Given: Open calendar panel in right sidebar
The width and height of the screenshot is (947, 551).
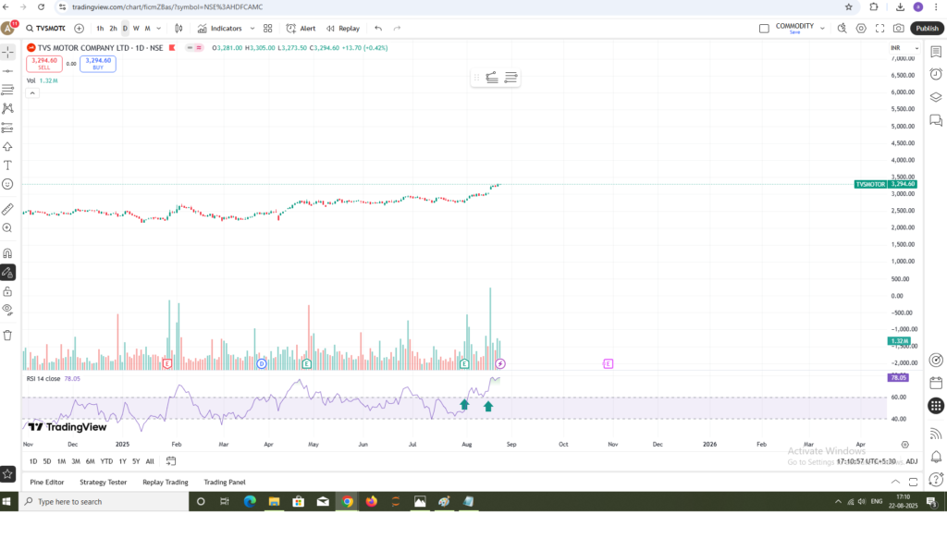Looking at the screenshot, I should coord(936,383).
